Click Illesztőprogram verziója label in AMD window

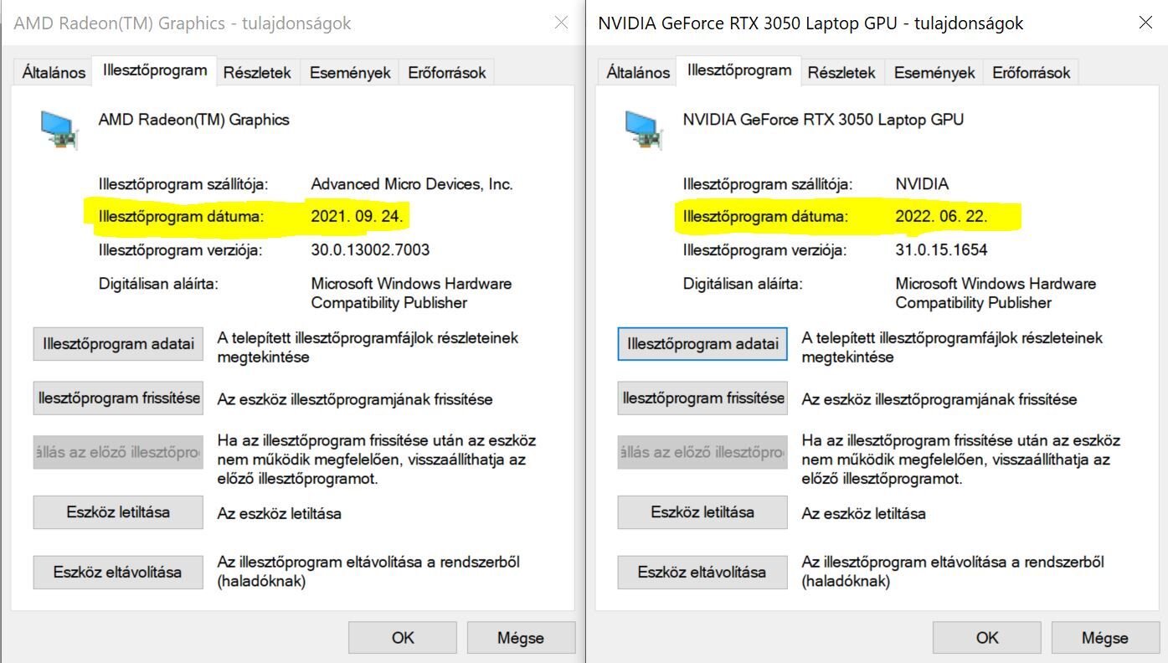coord(180,249)
